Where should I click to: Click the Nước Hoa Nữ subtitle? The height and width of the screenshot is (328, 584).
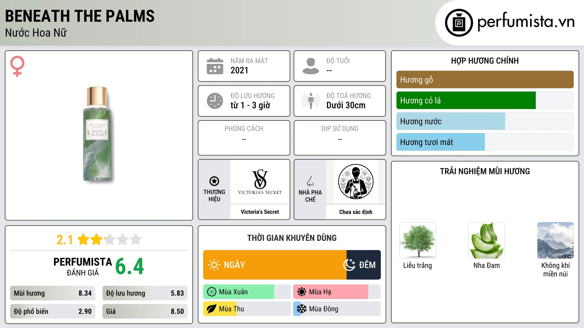pos(36,33)
